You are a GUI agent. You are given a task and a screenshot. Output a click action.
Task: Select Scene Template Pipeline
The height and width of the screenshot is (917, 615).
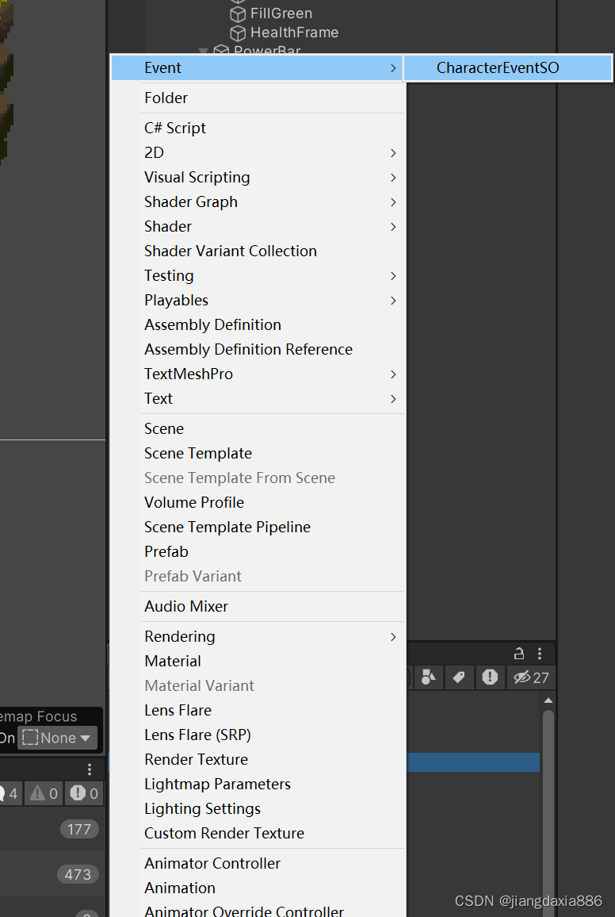258,527
